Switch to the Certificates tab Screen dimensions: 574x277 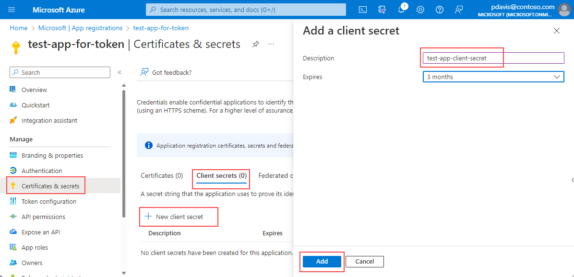point(162,176)
